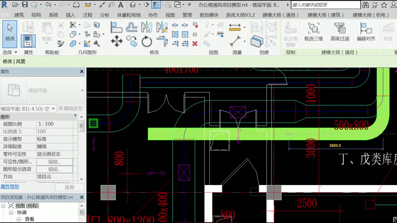Screen dimensions: 397x223
Task: Choose the Offset tool
Action: [132, 27]
